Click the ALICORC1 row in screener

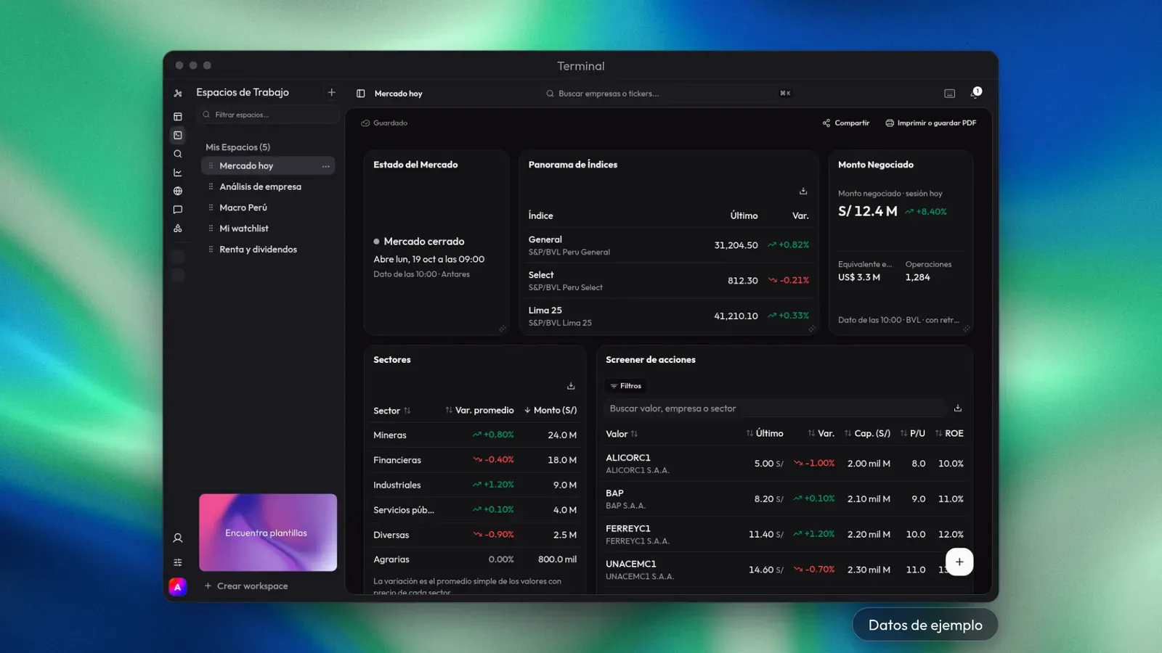point(784,464)
